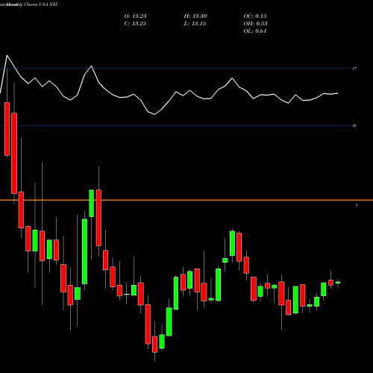
Task: Click the high price value 'H: 13.30'
Action: point(195,16)
